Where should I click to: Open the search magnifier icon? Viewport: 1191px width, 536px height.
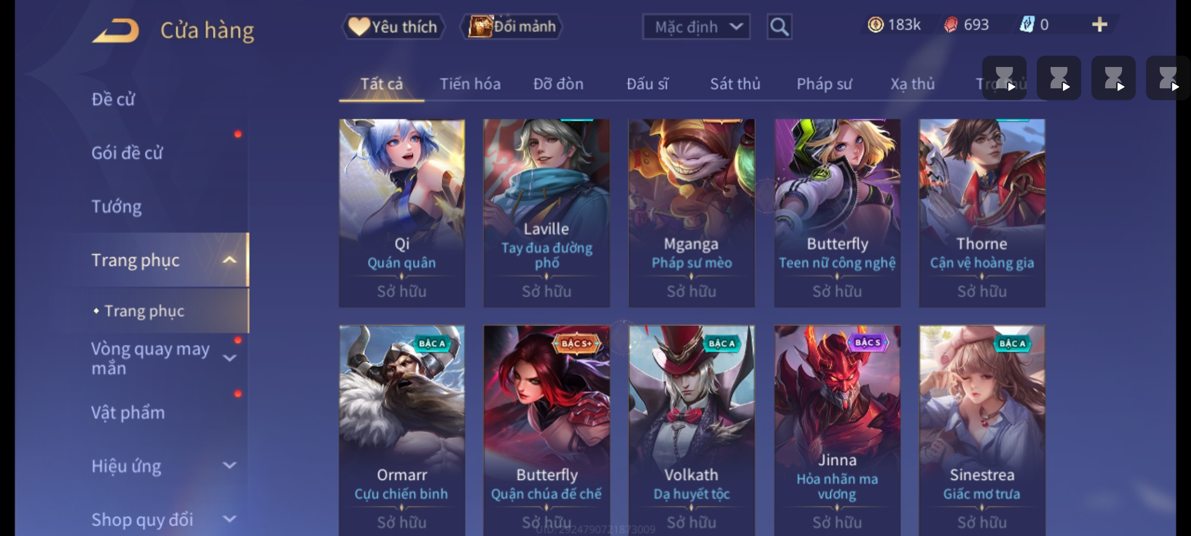(779, 27)
